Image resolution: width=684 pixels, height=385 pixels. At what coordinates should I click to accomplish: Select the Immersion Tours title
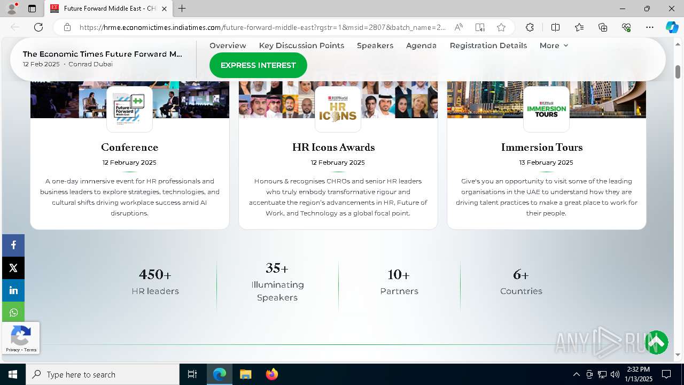542,147
